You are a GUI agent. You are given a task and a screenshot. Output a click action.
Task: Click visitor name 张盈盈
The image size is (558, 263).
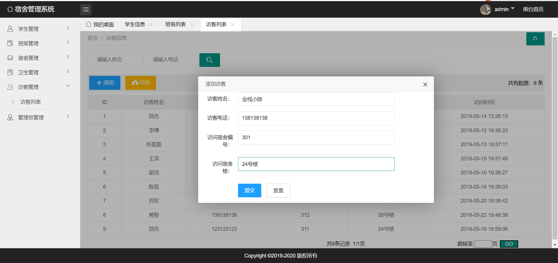154,144
